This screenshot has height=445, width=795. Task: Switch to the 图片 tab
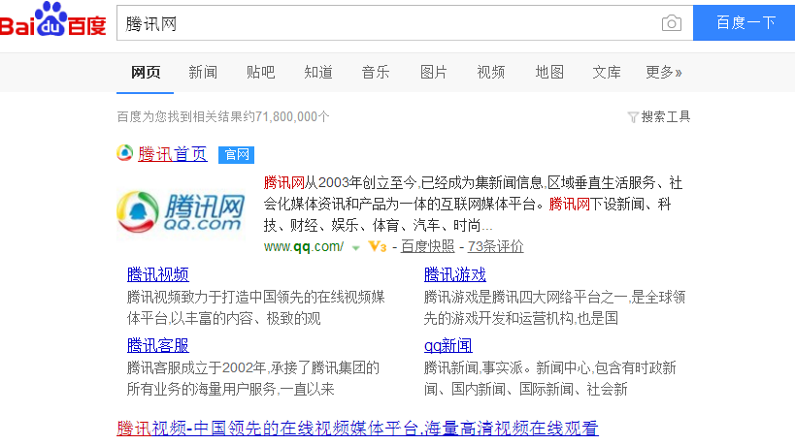[434, 73]
